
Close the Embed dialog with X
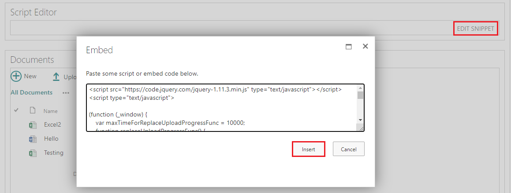(x=366, y=47)
